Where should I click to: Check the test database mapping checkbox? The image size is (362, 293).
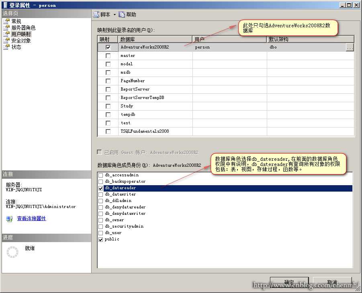tap(108, 123)
